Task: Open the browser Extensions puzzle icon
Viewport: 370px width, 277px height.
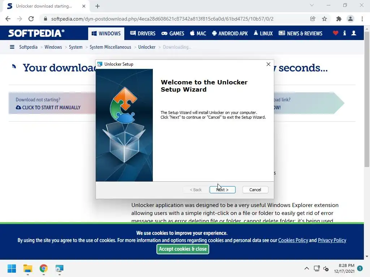Action: click(339, 19)
